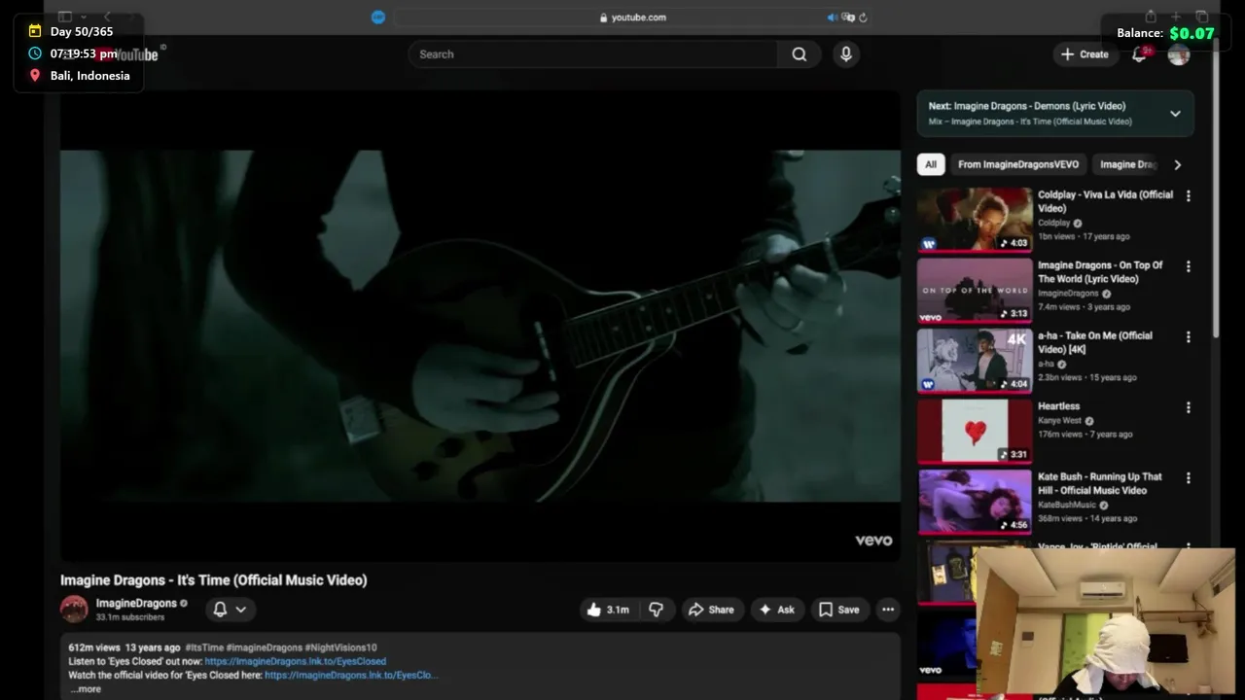Screen dimensions: 1245x700
Task: Click the Share button
Action: (712, 610)
